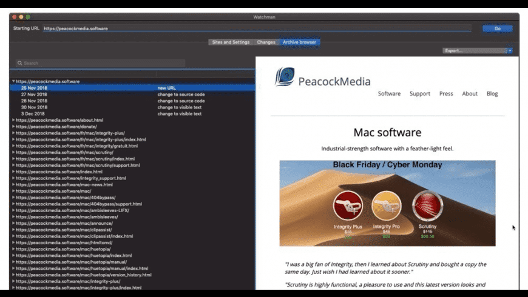The height and width of the screenshot is (297, 528).
Task: Switch to the Changes tab
Action: pyautogui.click(x=266, y=42)
